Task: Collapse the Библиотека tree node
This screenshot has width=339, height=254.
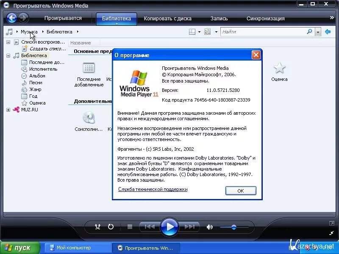Action: [x=8, y=56]
